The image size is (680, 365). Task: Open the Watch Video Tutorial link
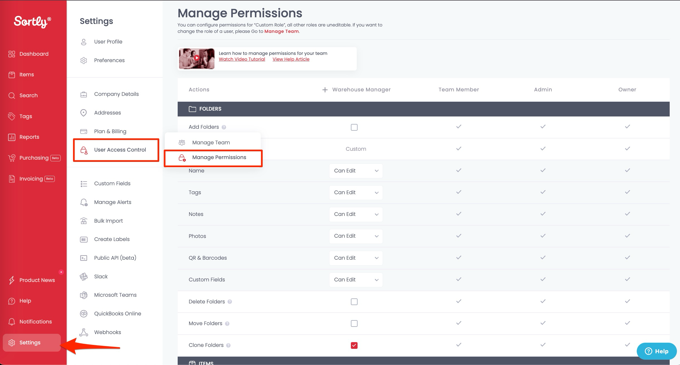(x=242, y=59)
